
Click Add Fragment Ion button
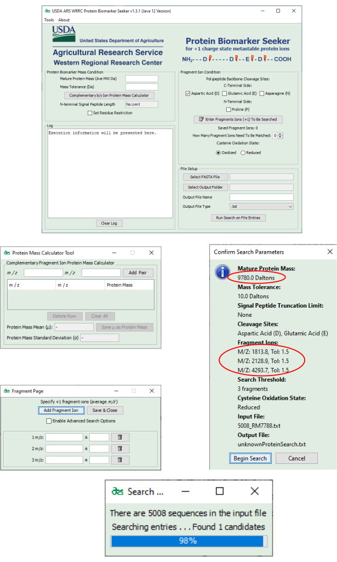[x=61, y=410]
